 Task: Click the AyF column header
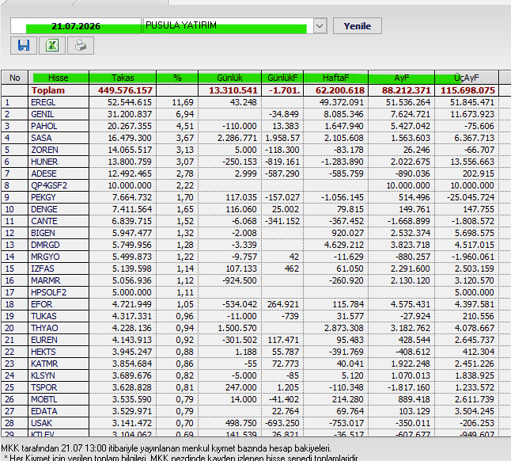[x=402, y=78]
